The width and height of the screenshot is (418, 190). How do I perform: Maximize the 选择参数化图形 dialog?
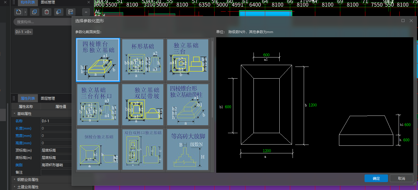[x=403, y=21]
